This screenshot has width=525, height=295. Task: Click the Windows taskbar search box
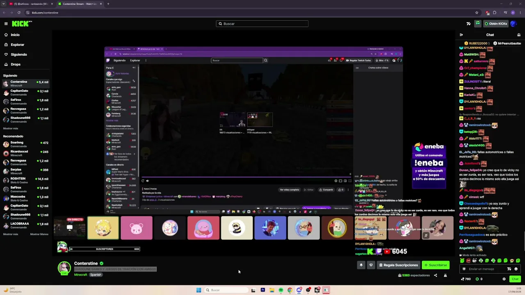point(226,290)
